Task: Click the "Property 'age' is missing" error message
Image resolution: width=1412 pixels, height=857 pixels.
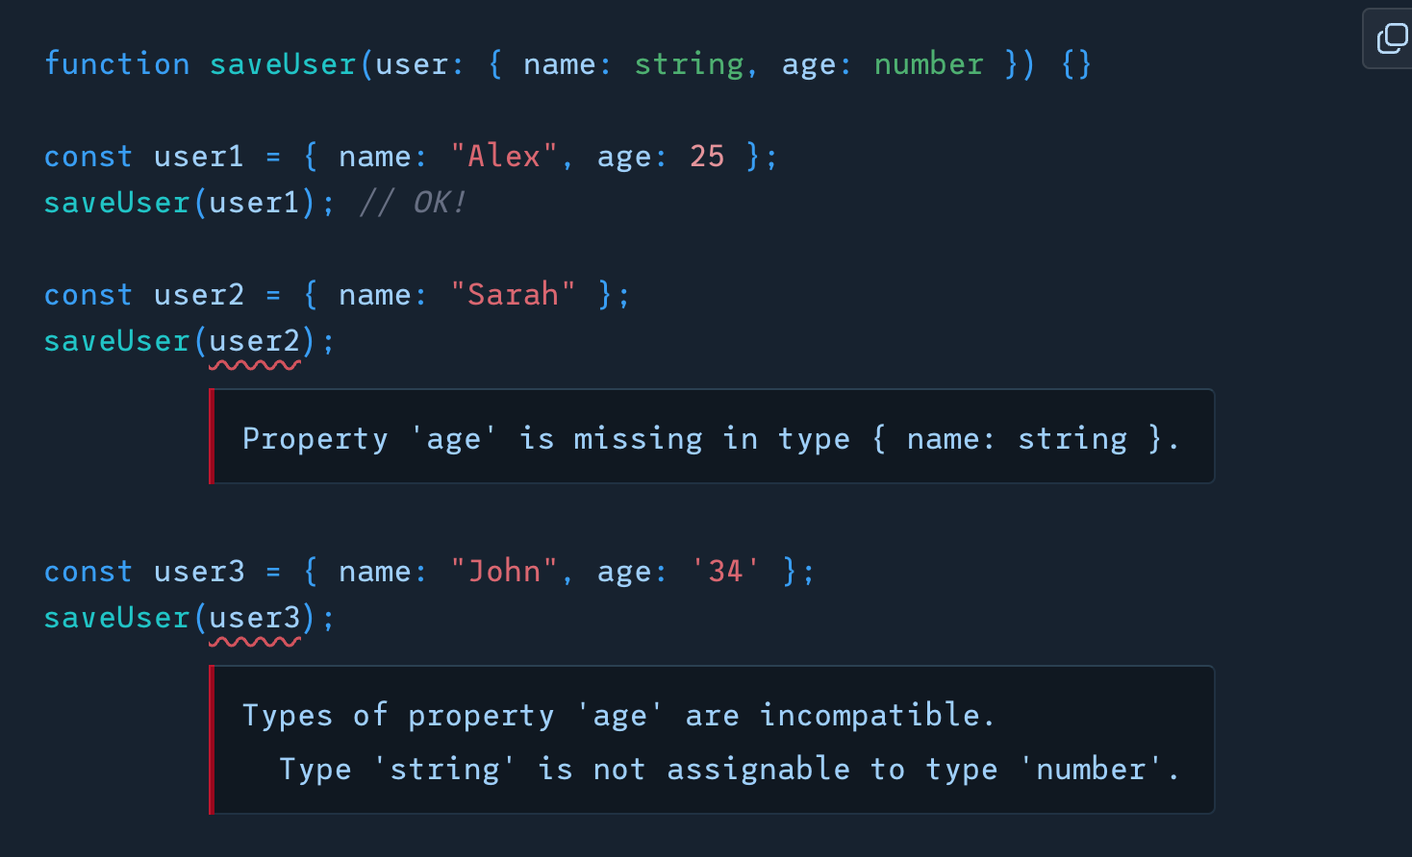Action: pos(710,439)
